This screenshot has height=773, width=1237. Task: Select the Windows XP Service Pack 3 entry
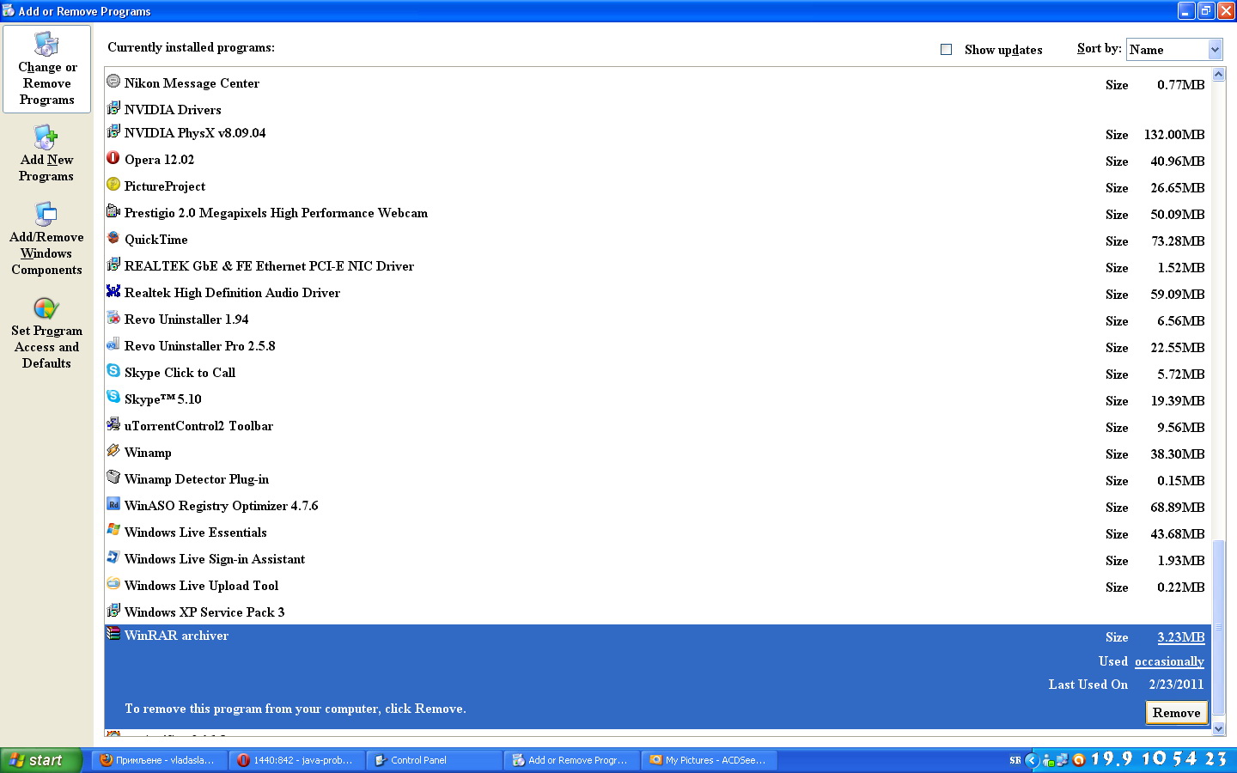[x=204, y=612]
